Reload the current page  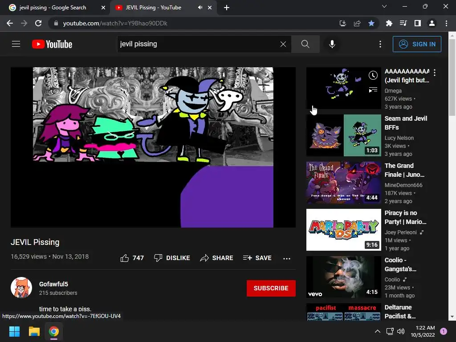pyautogui.click(x=38, y=23)
